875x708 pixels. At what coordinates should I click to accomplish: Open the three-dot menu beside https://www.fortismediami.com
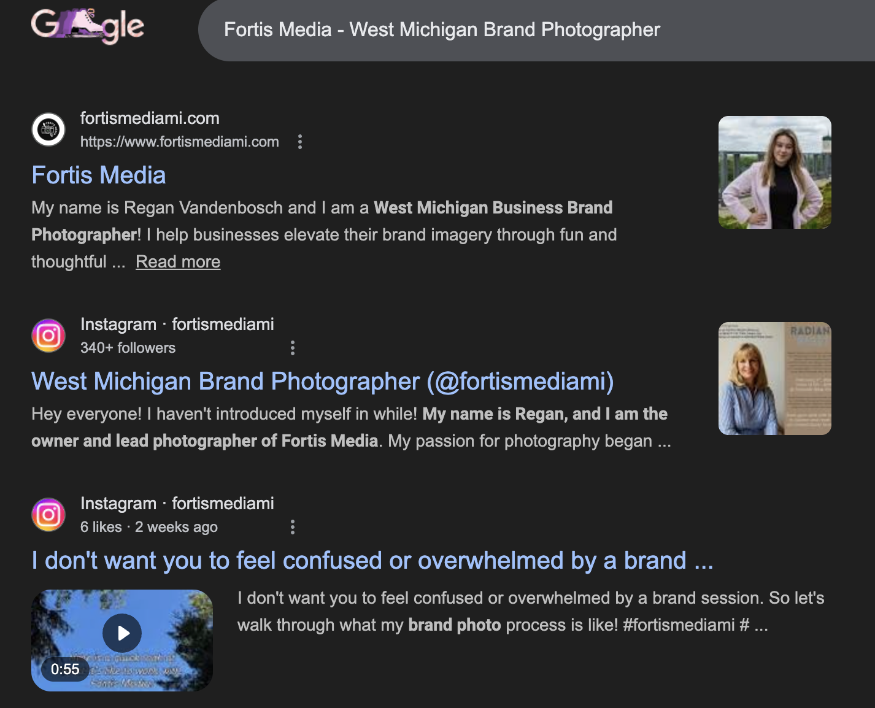pos(299,142)
